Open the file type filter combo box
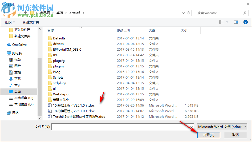 [x=222, y=127]
